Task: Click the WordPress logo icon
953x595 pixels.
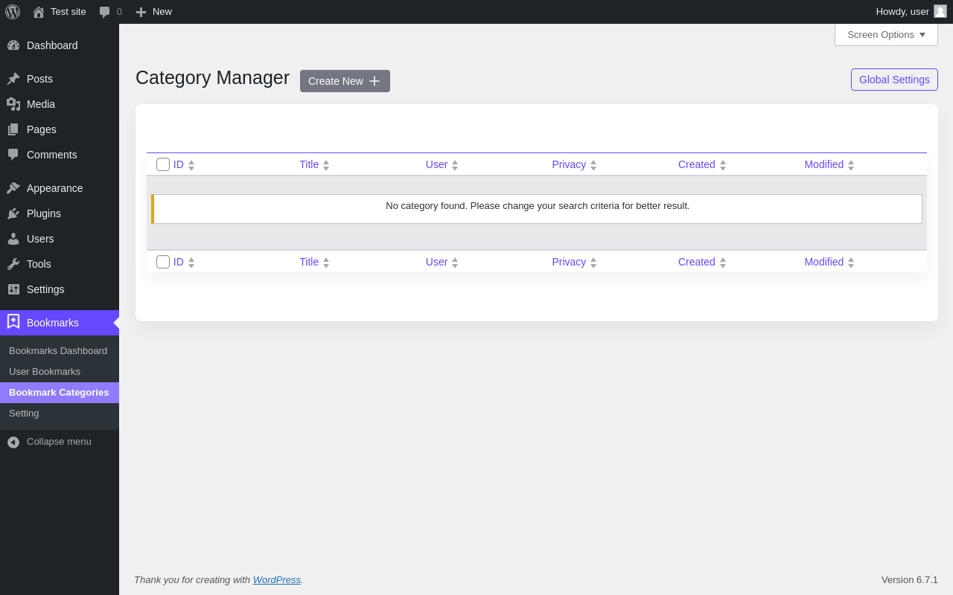Action: (x=13, y=12)
